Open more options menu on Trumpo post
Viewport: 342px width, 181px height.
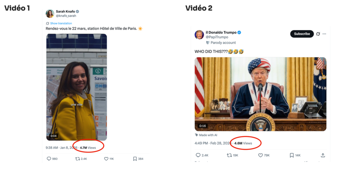(x=324, y=34)
